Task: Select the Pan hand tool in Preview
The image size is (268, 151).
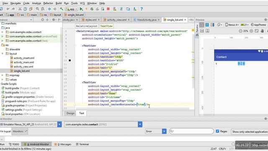Action: tap(262, 31)
